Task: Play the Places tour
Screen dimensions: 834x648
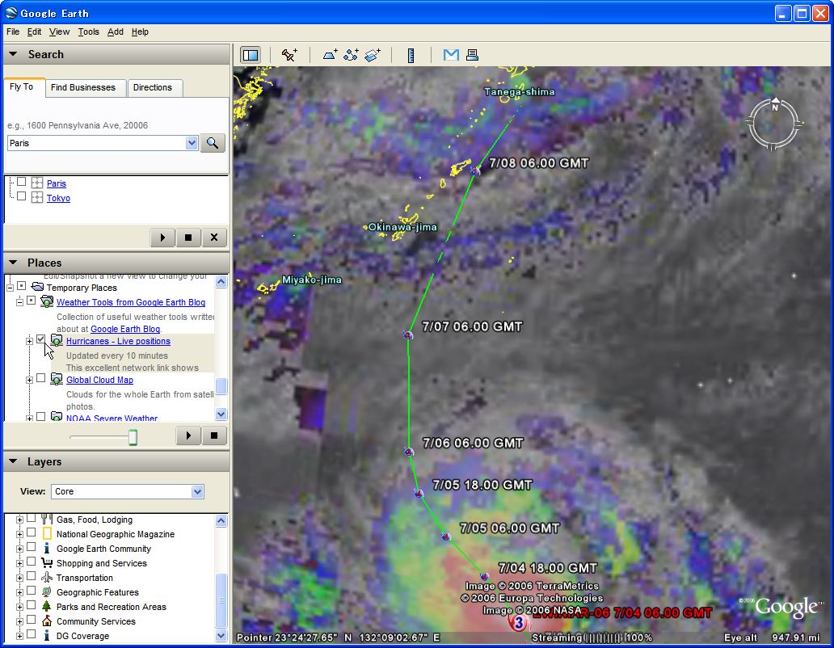Action: 188,436
